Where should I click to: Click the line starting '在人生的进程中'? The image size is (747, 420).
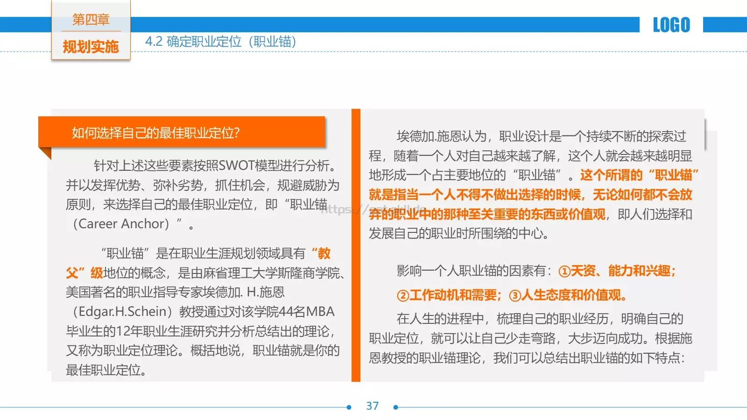[540, 319]
